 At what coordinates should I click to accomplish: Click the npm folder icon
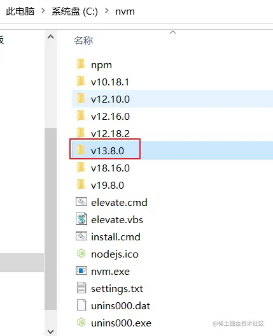click(x=81, y=64)
